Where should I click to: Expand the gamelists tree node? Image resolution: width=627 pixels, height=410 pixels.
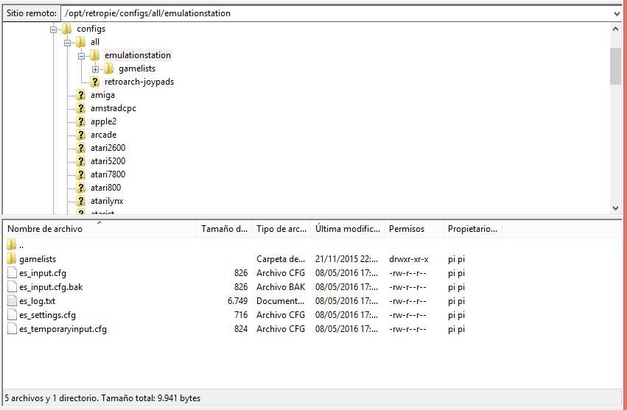click(x=95, y=69)
